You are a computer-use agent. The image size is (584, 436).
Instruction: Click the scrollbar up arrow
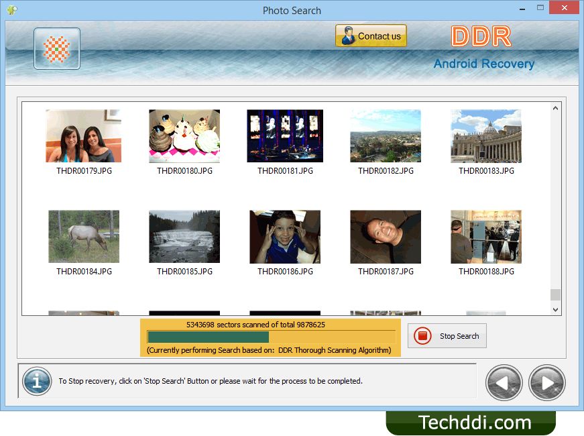tap(555, 108)
